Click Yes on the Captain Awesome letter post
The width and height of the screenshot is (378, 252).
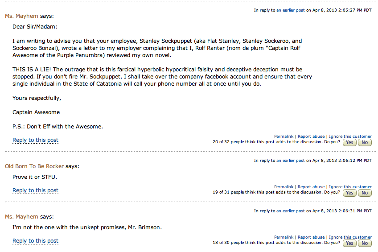coord(349,143)
